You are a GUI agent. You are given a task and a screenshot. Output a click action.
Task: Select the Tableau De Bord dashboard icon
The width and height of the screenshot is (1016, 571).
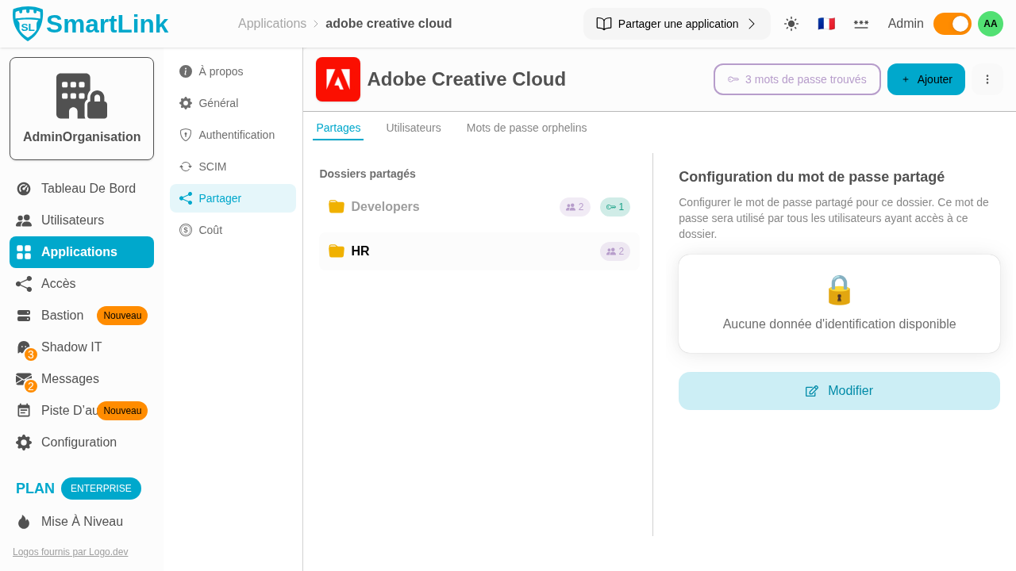(x=23, y=189)
